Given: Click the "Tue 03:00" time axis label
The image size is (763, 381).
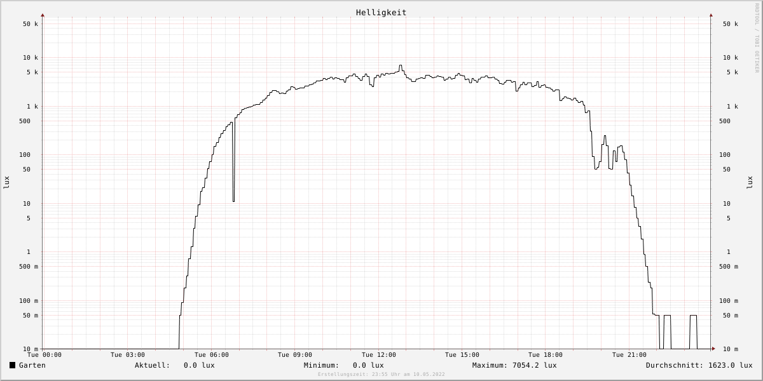Looking at the screenshot, I should pyautogui.click(x=128, y=355).
